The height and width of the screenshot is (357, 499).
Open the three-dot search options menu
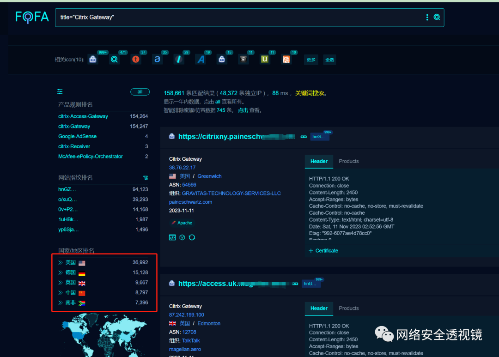coord(427,17)
